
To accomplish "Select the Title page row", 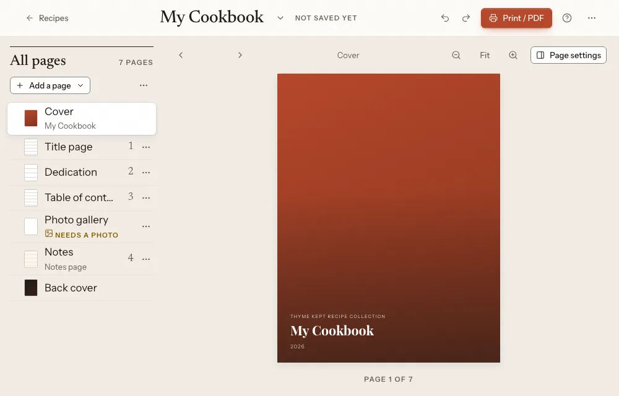I will [x=82, y=147].
